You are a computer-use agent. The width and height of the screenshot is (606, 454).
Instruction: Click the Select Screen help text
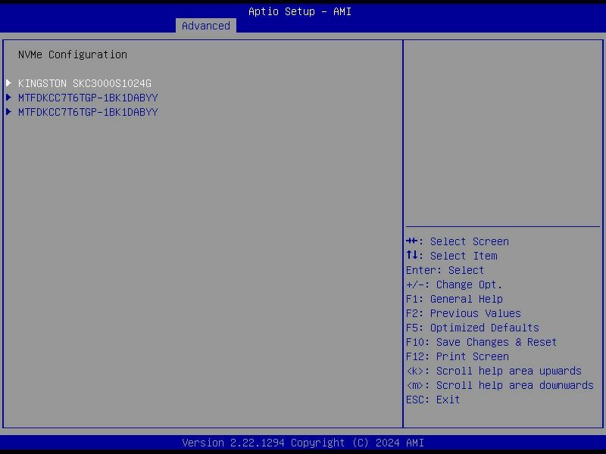(469, 241)
